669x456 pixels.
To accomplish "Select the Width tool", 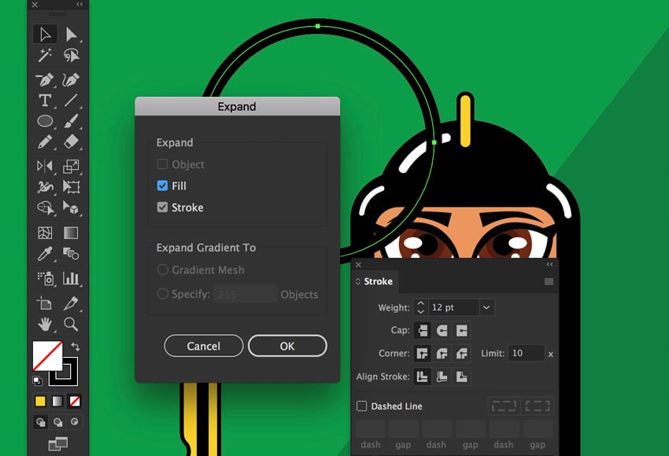I will pos(45,186).
